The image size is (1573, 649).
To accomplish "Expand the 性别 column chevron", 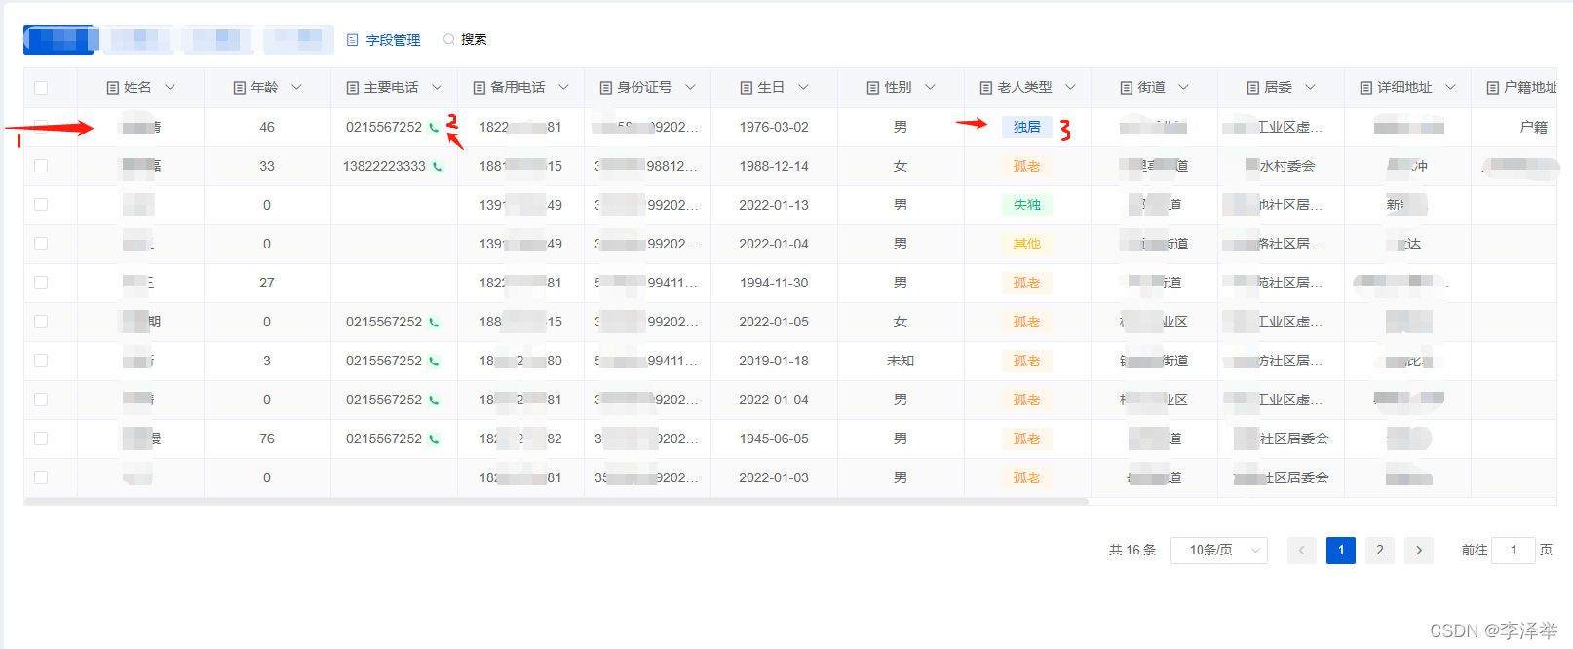I will [x=931, y=87].
